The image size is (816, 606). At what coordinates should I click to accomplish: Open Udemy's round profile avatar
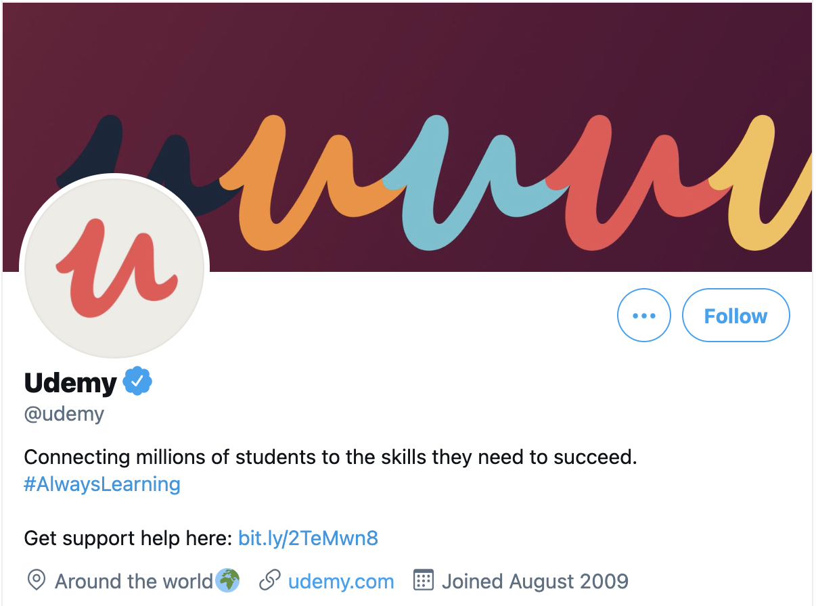click(x=114, y=268)
